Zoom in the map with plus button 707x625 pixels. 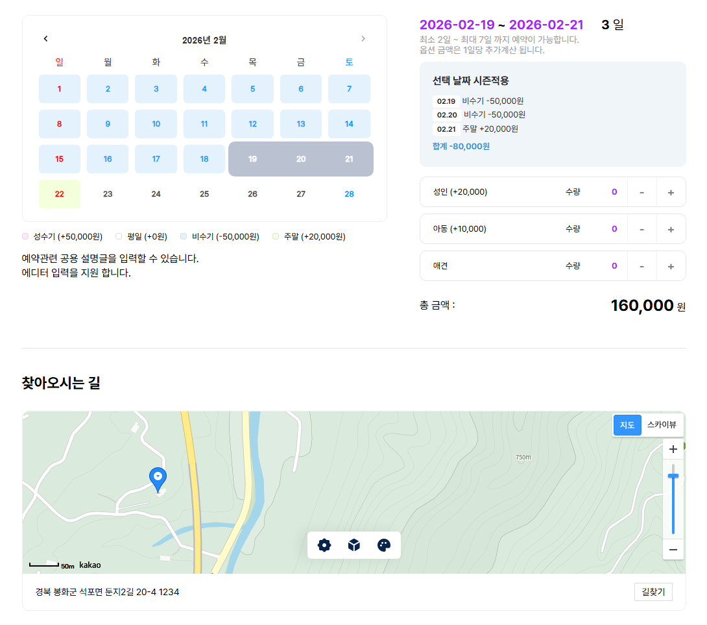pos(673,449)
